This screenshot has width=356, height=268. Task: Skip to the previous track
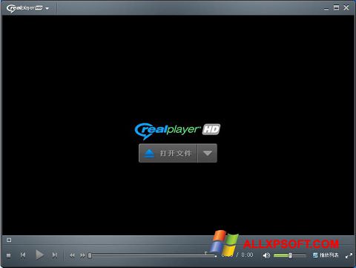23,255
